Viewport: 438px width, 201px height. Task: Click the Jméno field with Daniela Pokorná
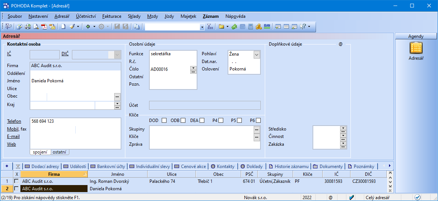[75, 81]
